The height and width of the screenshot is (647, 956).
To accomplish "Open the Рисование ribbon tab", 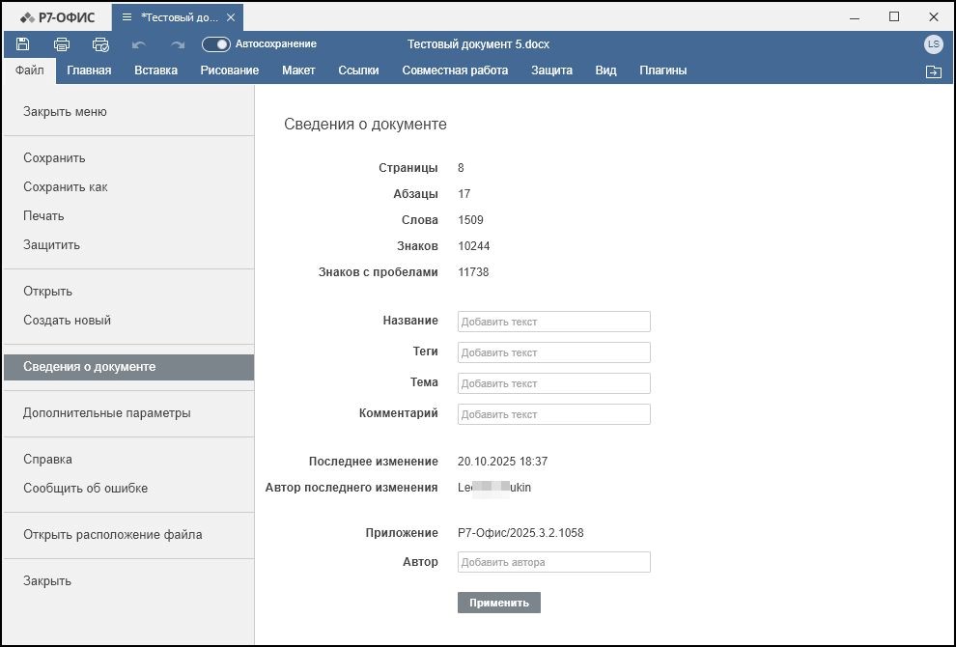I will [229, 70].
